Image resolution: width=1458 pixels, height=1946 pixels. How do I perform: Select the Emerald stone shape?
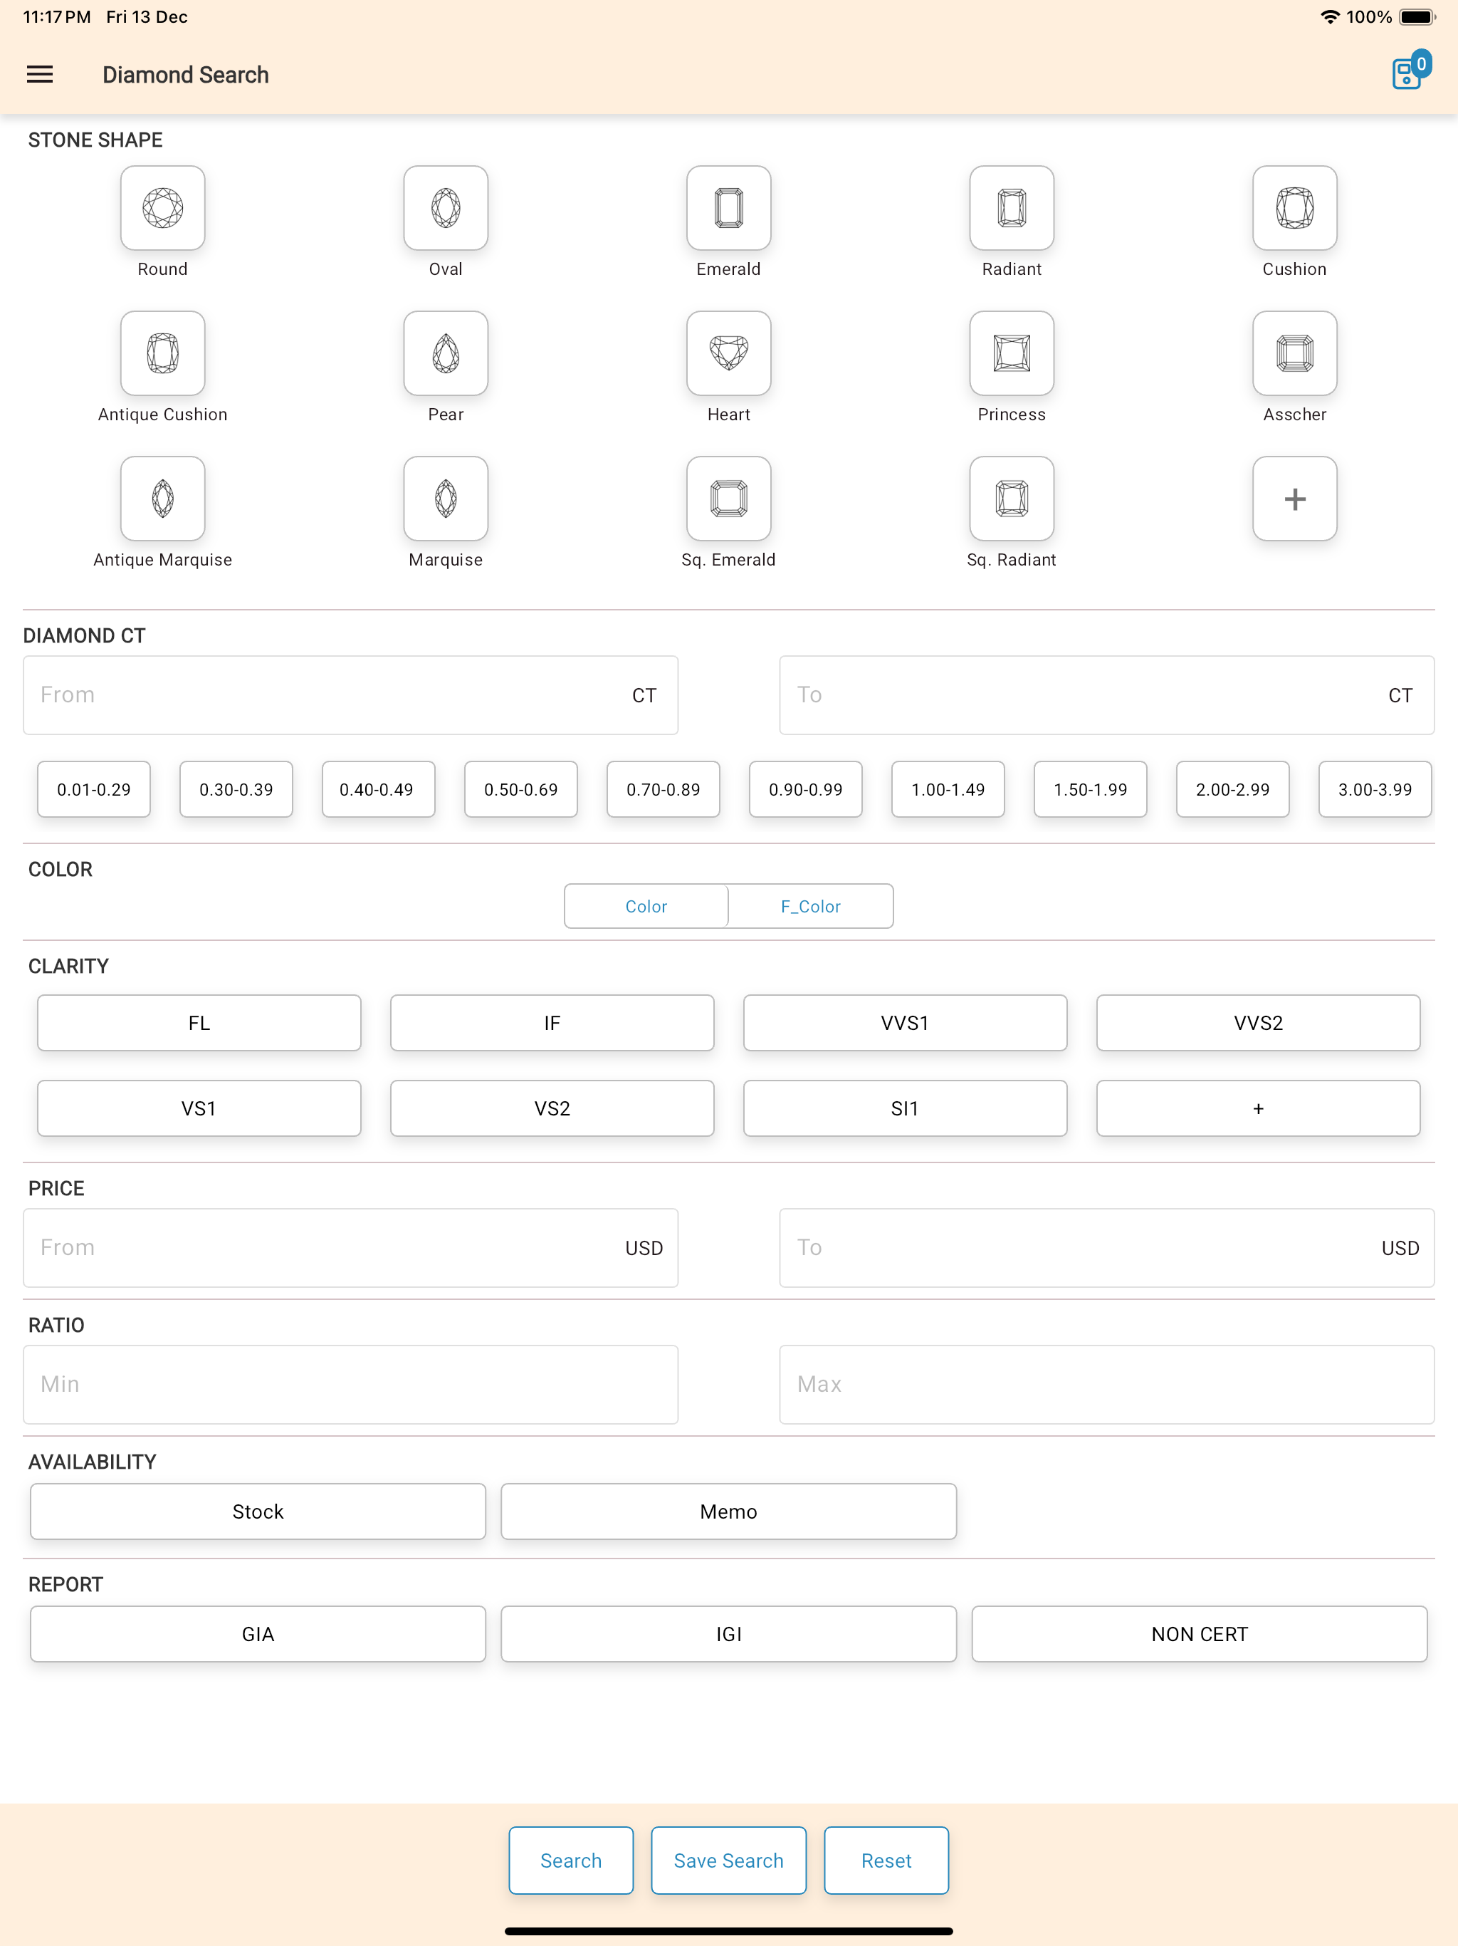click(x=729, y=209)
